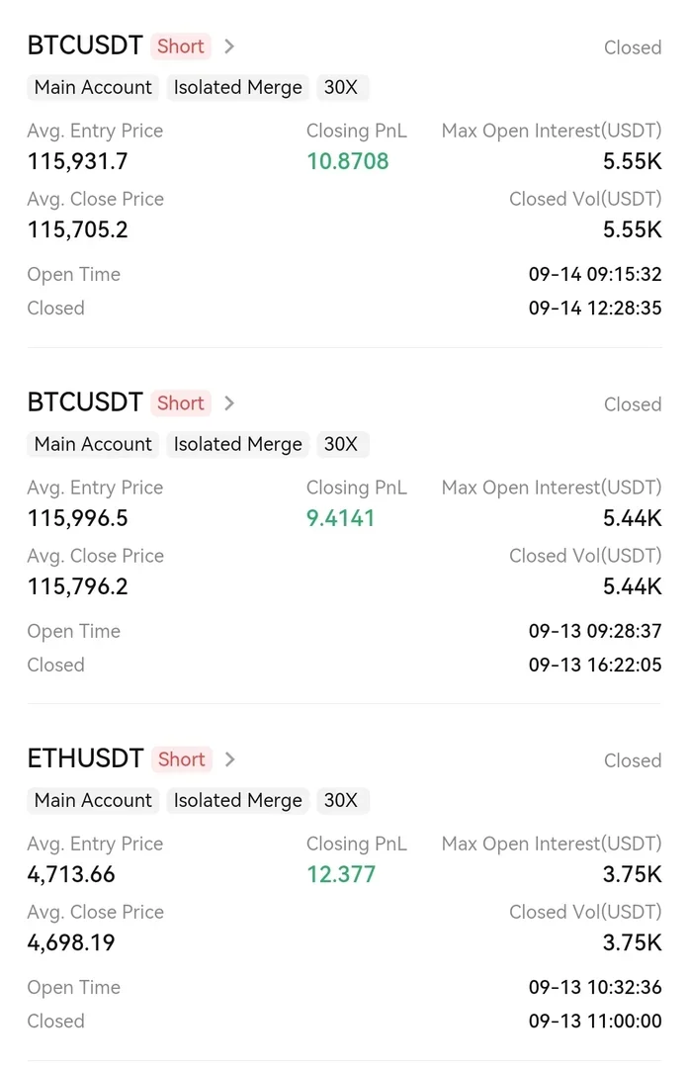Tap Short badge of BTCUSDT with 10.8708 PnL
The width and height of the screenshot is (689, 1068).
(x=181, y=46)
